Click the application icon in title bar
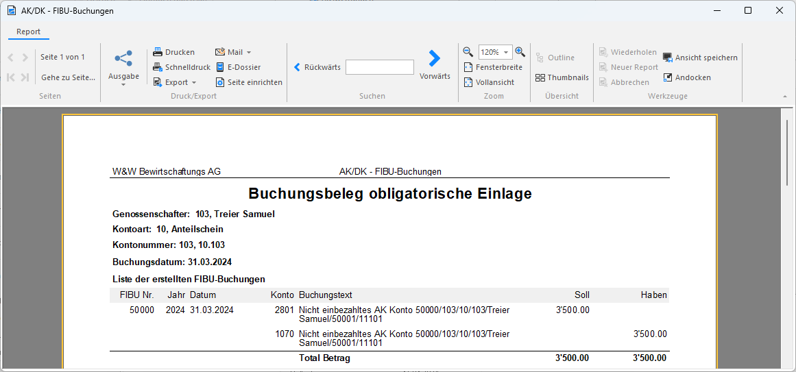 pos(11,11)
